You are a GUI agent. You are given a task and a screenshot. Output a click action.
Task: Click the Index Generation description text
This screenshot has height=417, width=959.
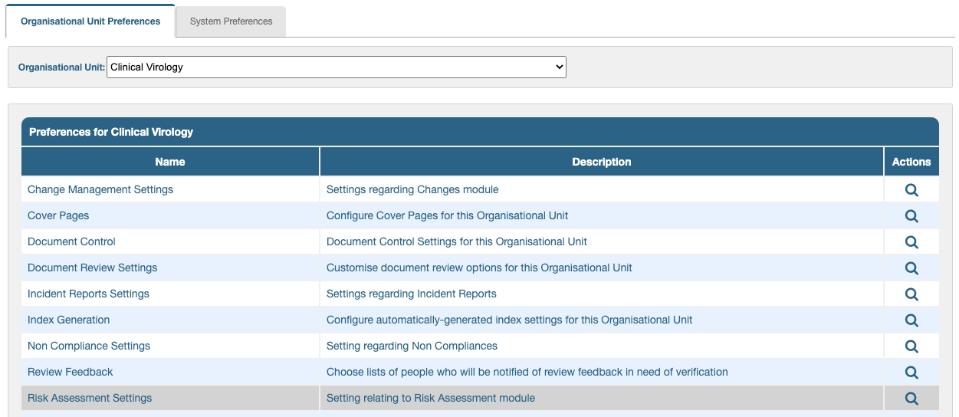point(509,320)
